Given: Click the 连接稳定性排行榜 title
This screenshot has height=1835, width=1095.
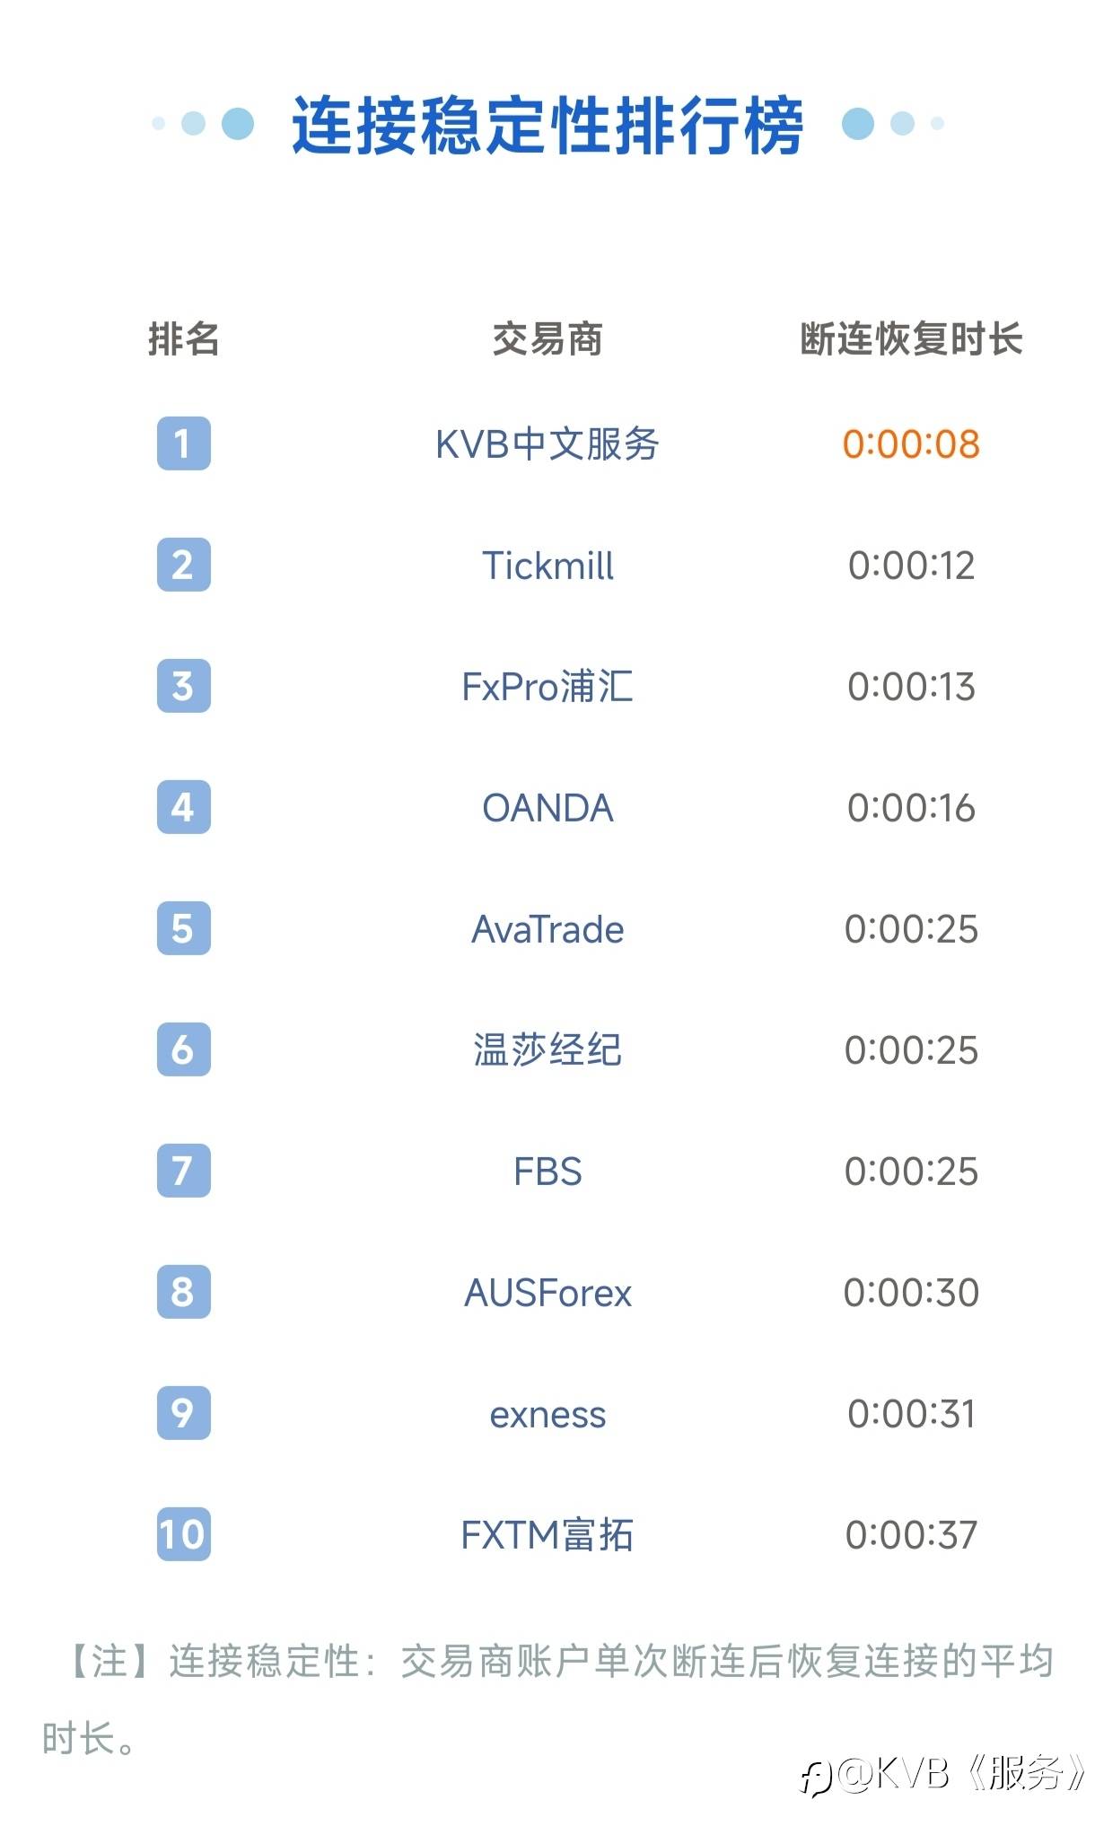Looking at the screenshot, I should (x=547, y=125).
